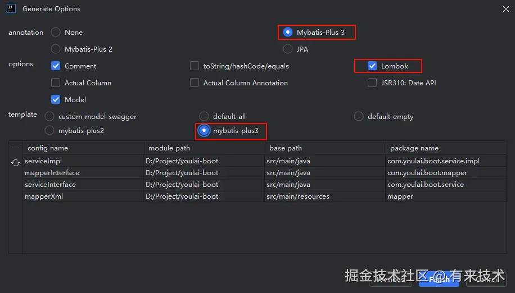Enable Actual Column Annotation checkbox
Screen dimensions: 515x293
pyautogui.click(x=195, y=83)
